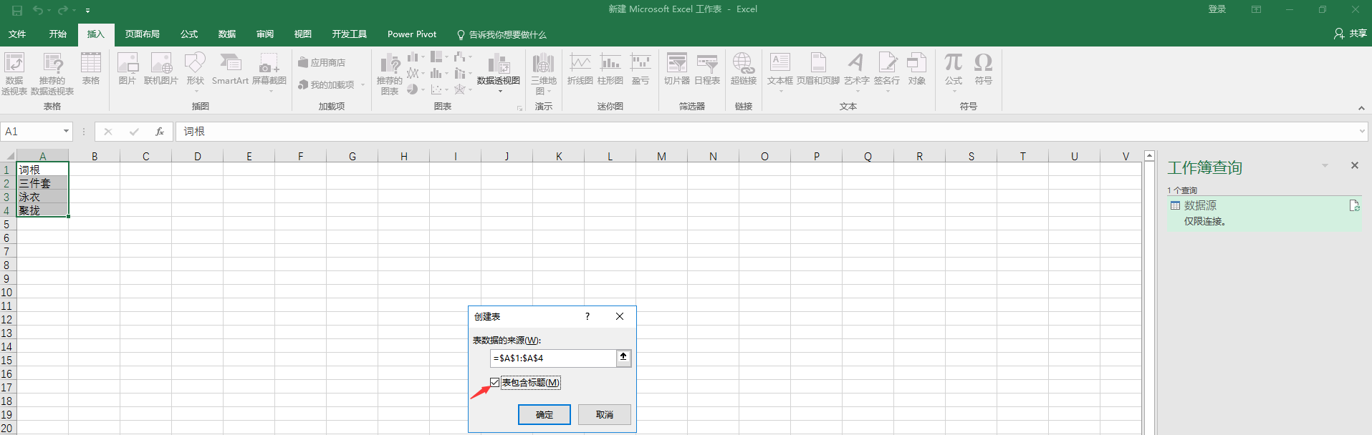Select the column D header
This screenshot has width=1372, height=435.
click(x=198, y=156)
